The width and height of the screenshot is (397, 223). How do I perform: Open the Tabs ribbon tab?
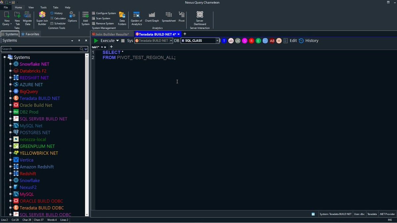(56, 7)
